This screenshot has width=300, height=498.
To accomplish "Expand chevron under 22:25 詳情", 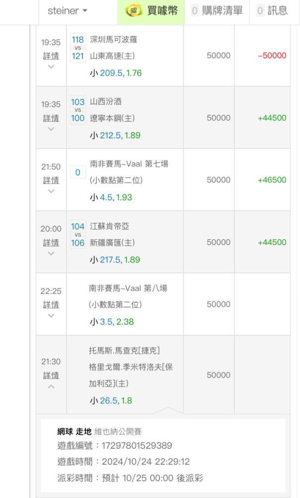I will click(51, 316).
